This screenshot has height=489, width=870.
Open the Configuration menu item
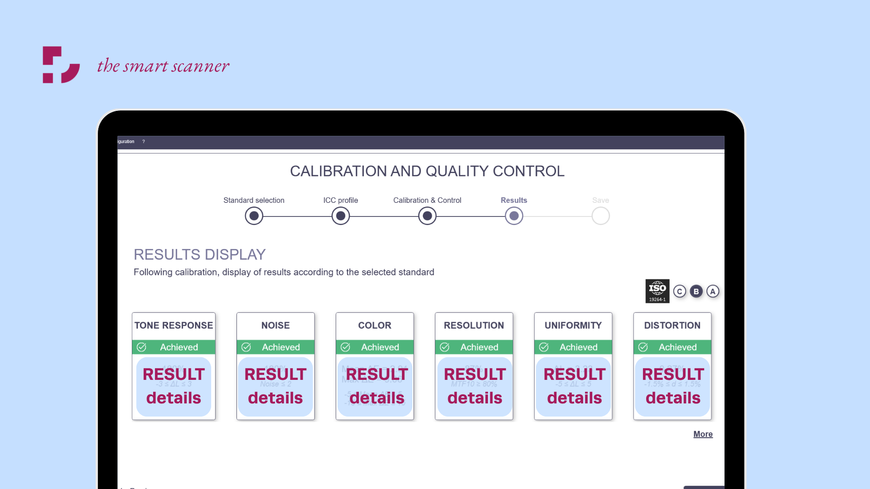[126, 142]
